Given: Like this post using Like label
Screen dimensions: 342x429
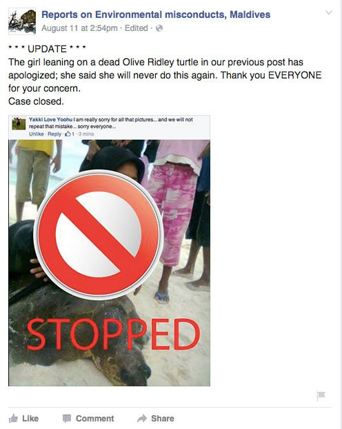Looking at the screenshot, I should pyautogui.click(x=30, y=419).
